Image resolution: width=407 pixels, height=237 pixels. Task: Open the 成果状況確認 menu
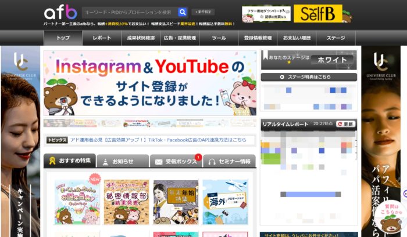point(141,38)
